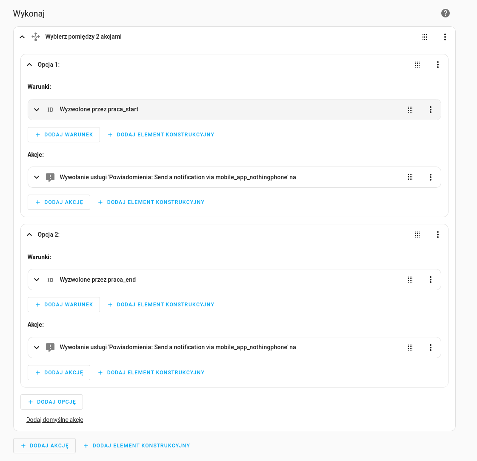The height and width of the screenshot is (461, 477).
Task: Click the Dodaj opcję button
Action: click(x=52, y=402)
